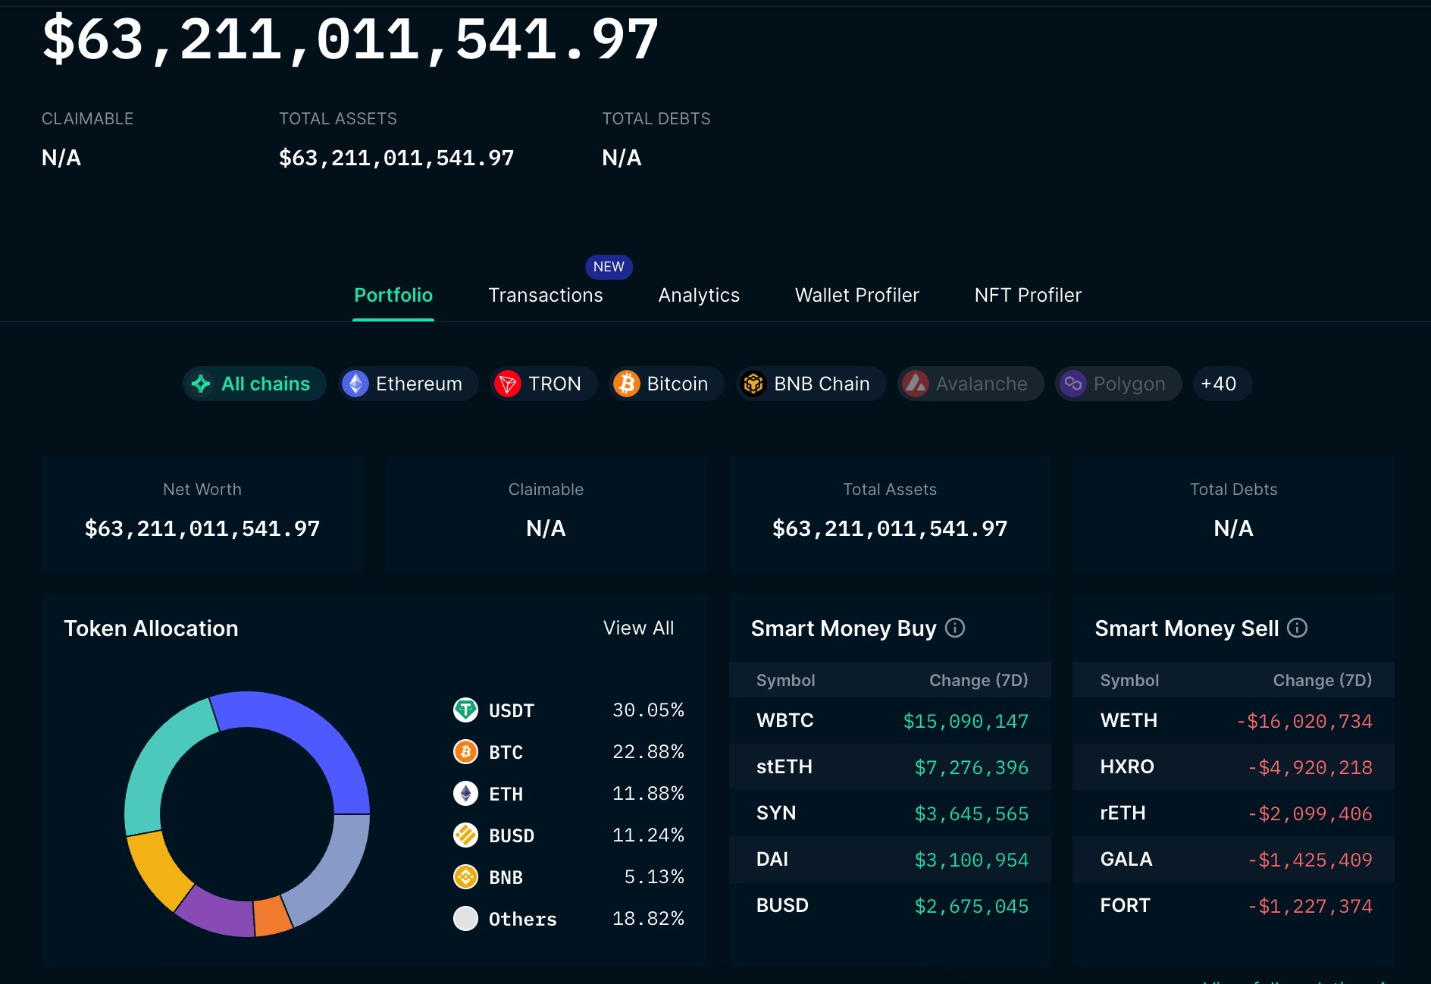
Task: Expand the +40 more chains list
Action: coord(1218,384)
